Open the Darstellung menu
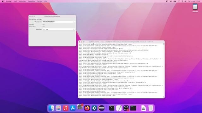Viewport: 202px width, 113px height. click(32, 1)
